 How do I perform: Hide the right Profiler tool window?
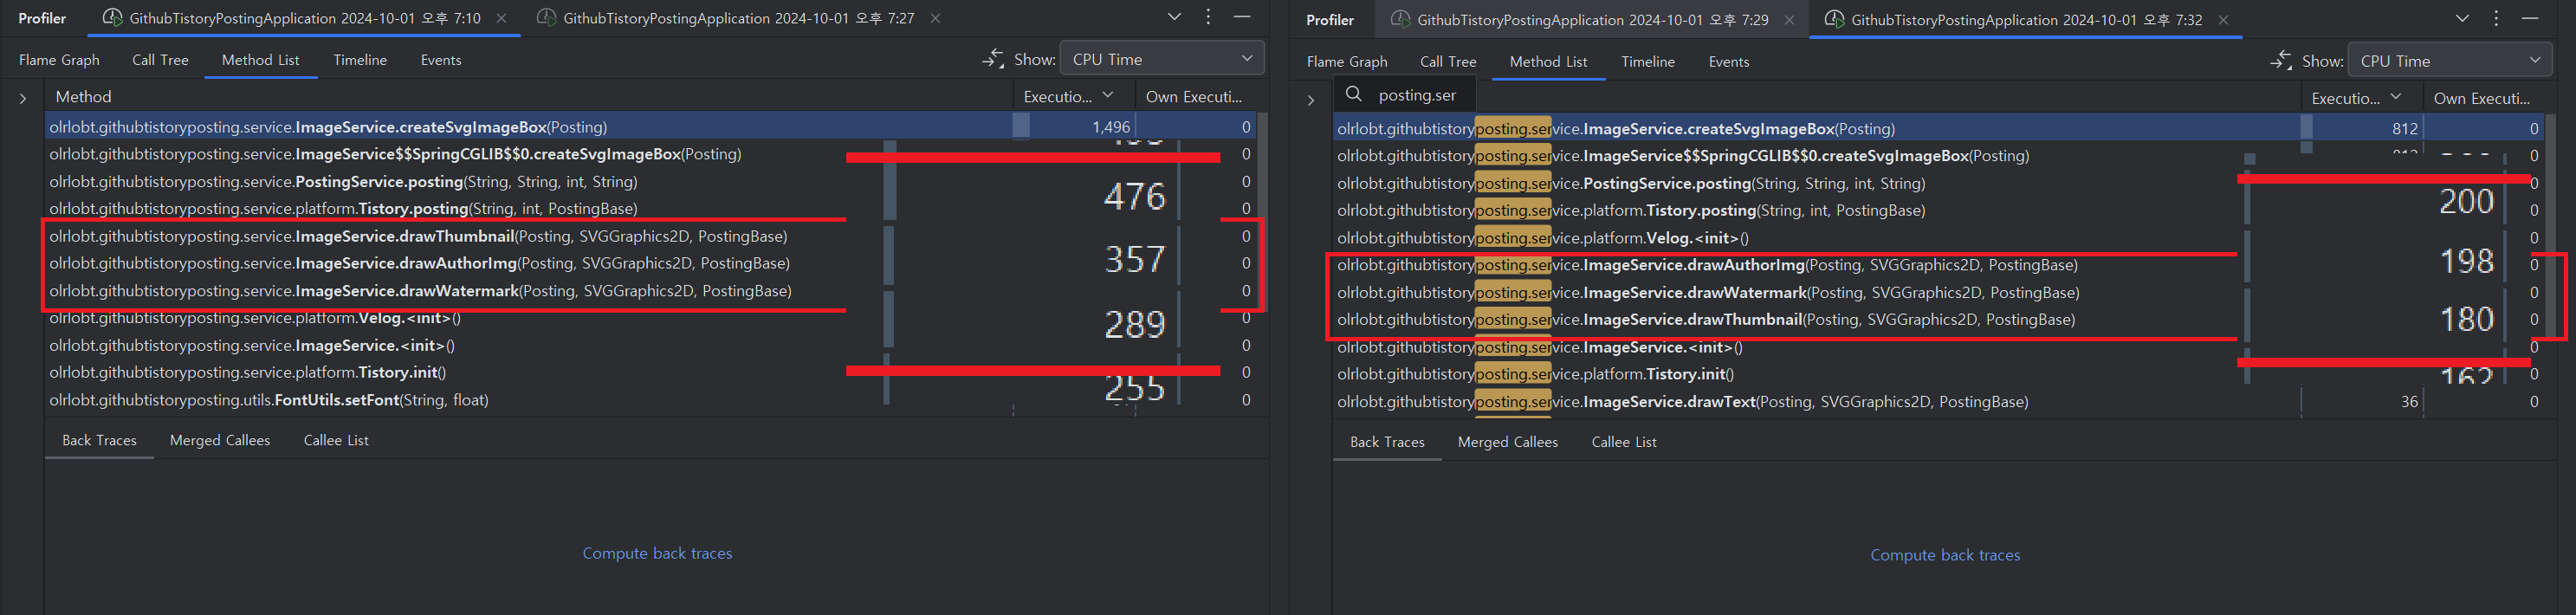pyautogui.click(x=2530, y=19)
